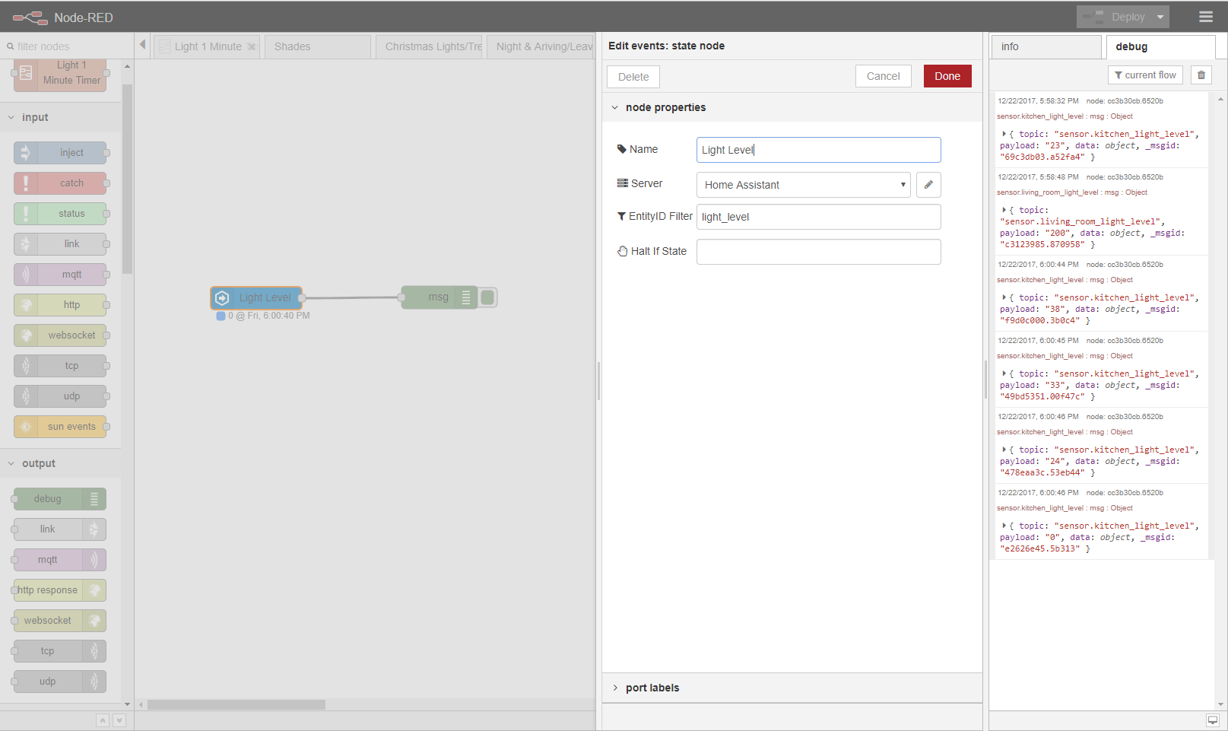Click inside the Halt If State field
This screenshot has width=1228, height=731.
coord(818,251)
